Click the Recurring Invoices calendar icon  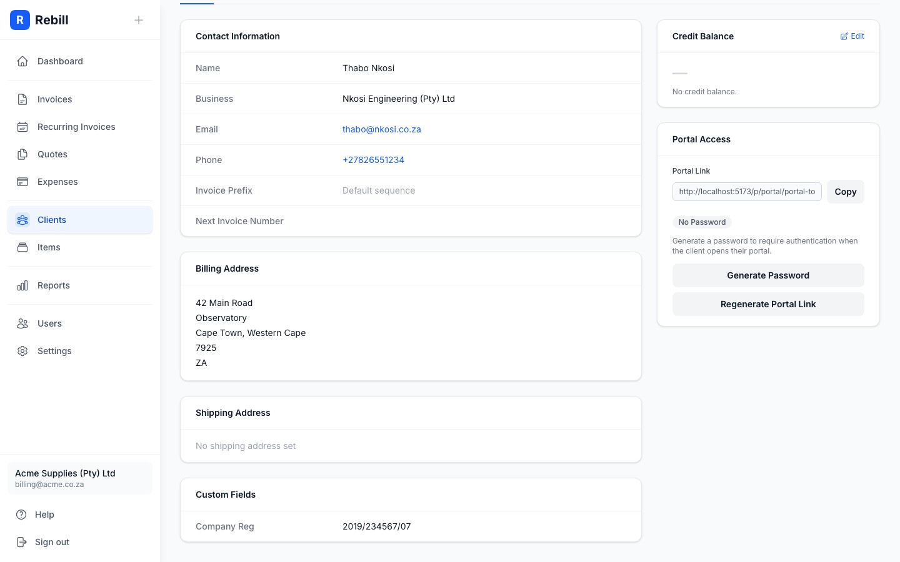[x=22, y=126]
